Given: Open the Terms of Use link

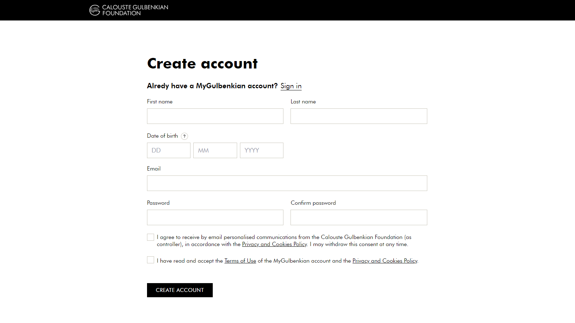Looking at the screenshot, I should 240,261.
